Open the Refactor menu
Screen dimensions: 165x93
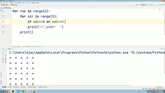point(20,3)
